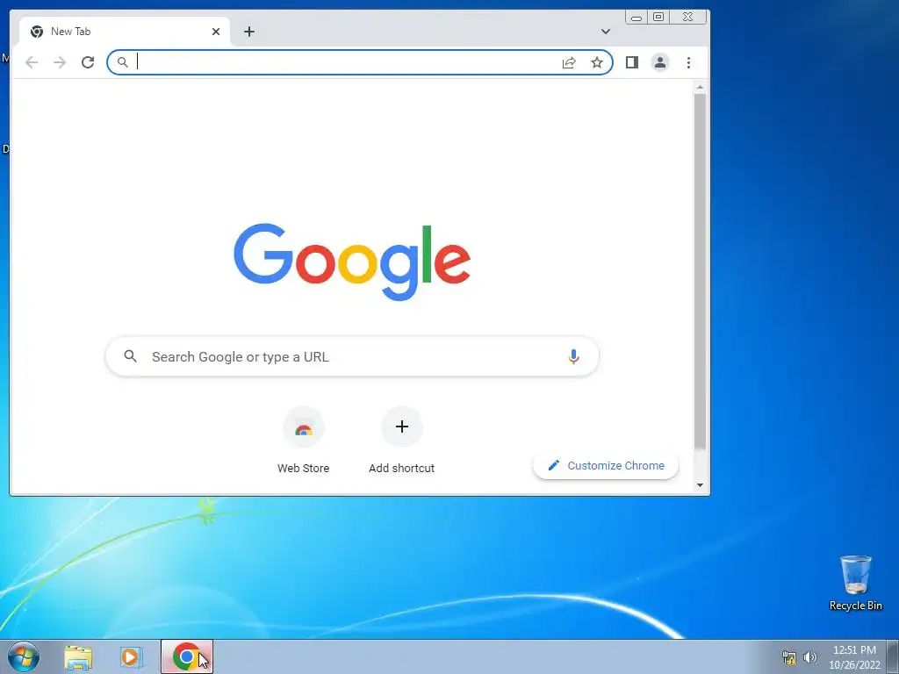Bookmark this tab with the star icon
899x674 pixels.
click(x=597, y=62)
